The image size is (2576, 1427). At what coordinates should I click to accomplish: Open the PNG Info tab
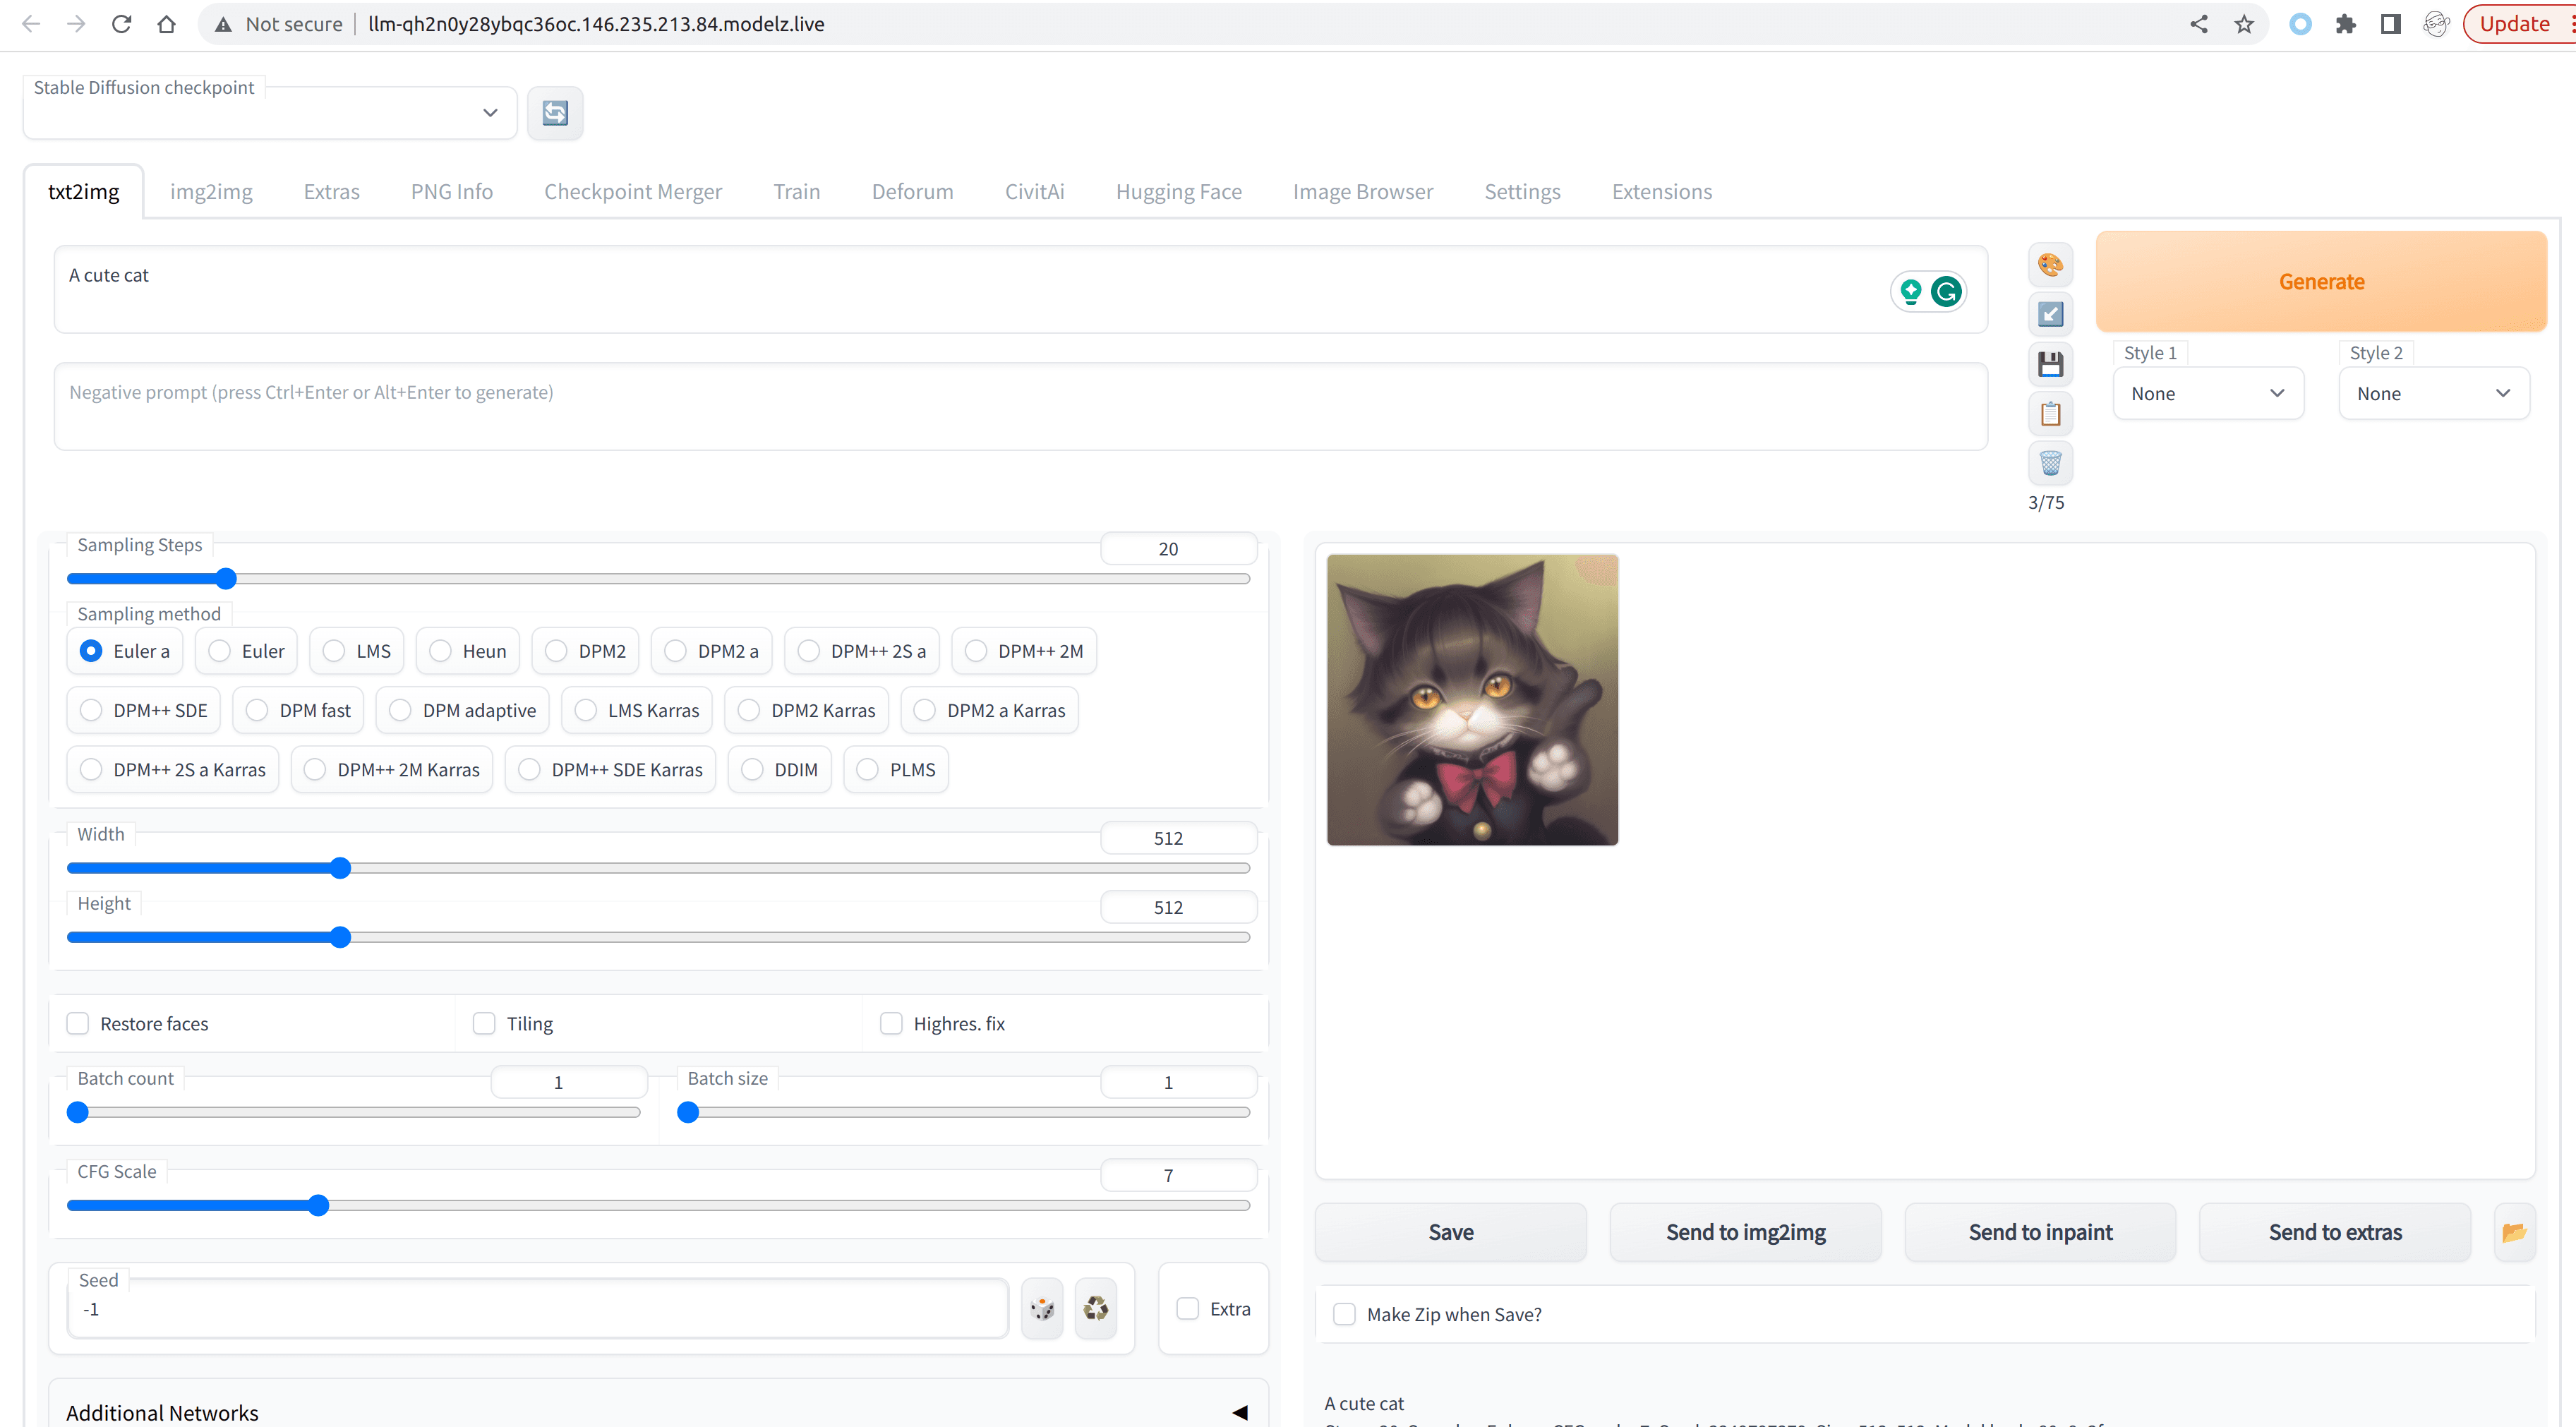pos(452,192)
